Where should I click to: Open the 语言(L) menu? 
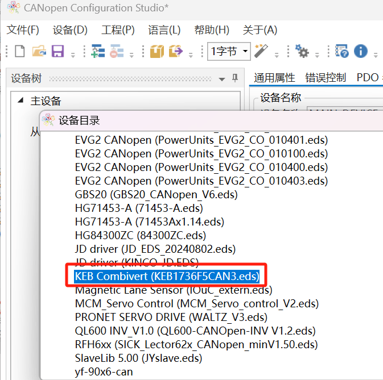(164, 30)
